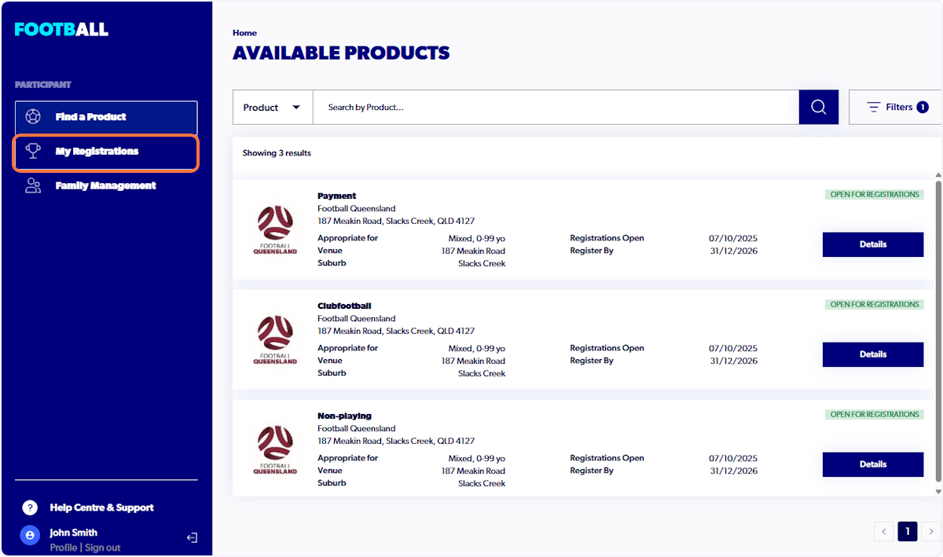The width and height of the screenshot is (943, 557).
Task: Click the results list scrollbar up arrow
Action: (x=937, y=175)
